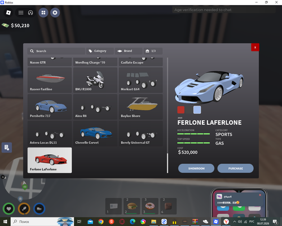The height and width of the screenshot is (226, 282).
Task: Choose the light blue color swatch
Action: pos(197,110)
